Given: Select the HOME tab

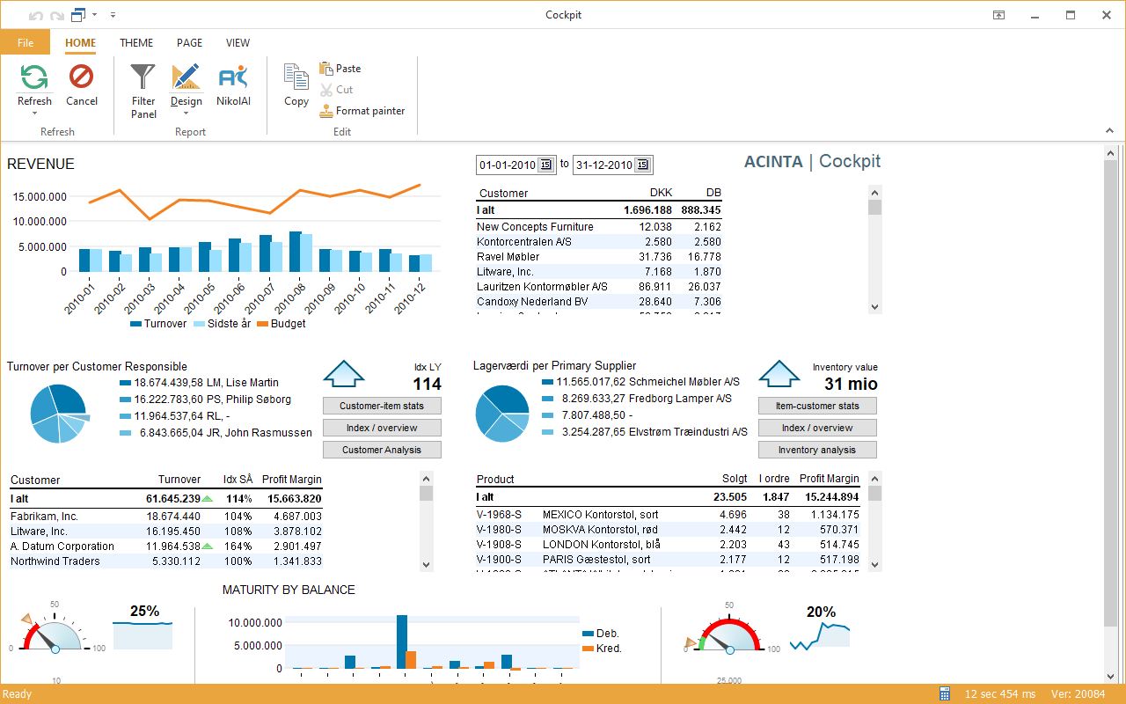Looking at the screenshot, I should coord(80,42).
